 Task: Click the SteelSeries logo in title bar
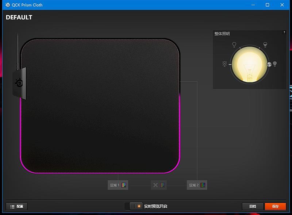point(8,5)
